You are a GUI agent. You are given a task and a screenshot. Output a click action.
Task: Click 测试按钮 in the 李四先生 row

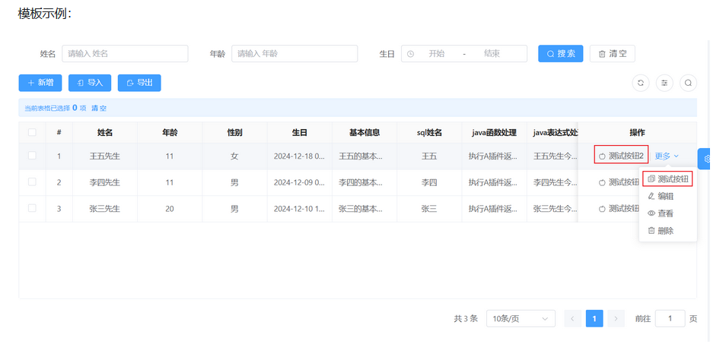point(619,182)
